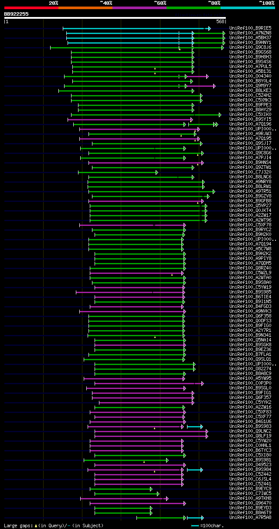
Task: Select hit label UniRef100_A9TKH8
Action: pyautogui.click(x=250, y=498)
